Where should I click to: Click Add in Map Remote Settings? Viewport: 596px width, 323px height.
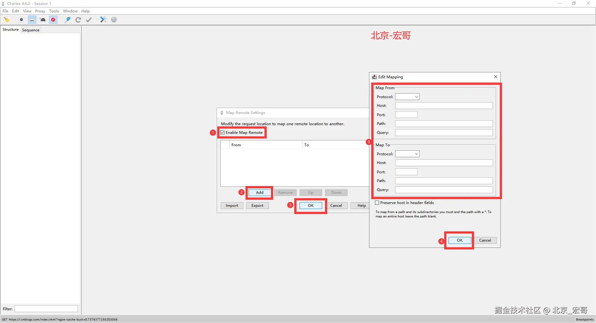pos(260,193)
